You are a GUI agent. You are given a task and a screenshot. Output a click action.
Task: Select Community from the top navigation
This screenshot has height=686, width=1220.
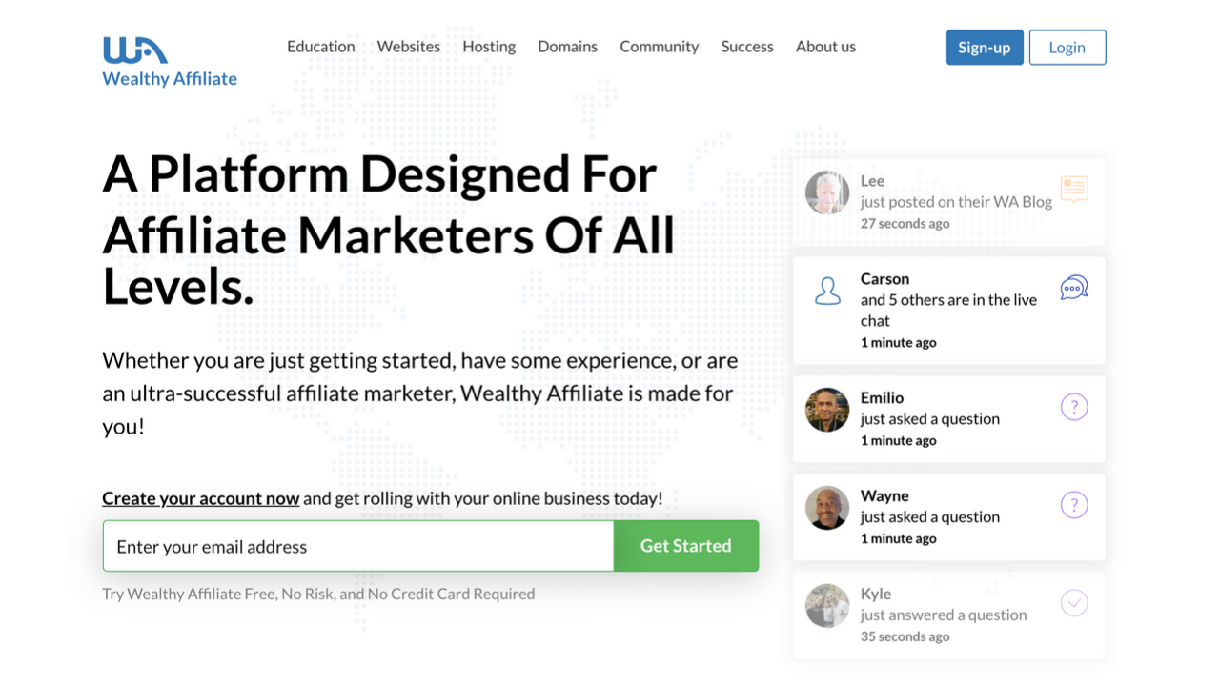click(660, 47)
